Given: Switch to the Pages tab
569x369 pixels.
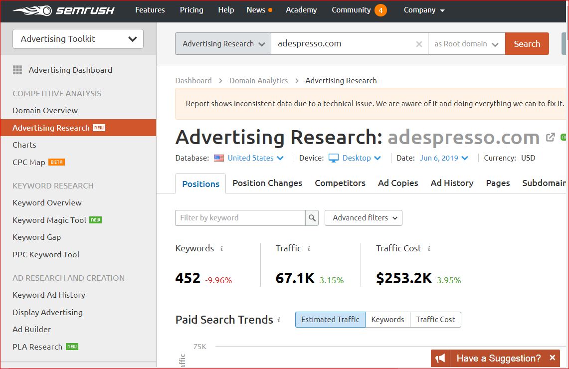Looking at the screenshot, I should point(498,183).
